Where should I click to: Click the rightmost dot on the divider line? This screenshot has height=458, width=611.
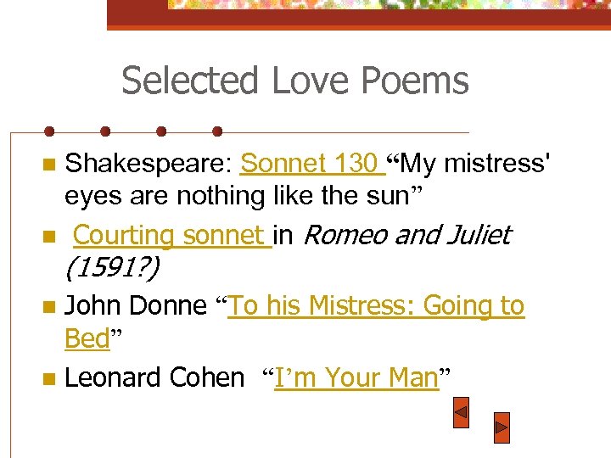pos(217,131)
